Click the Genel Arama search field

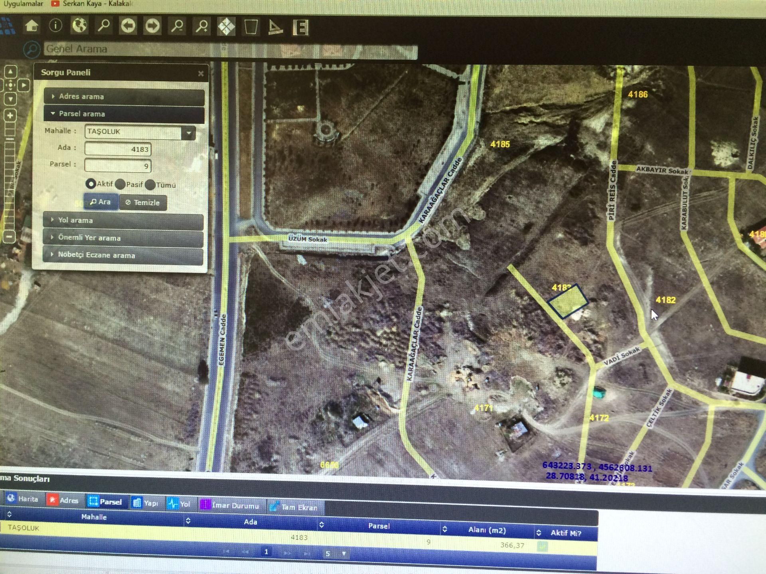point(230,50)
